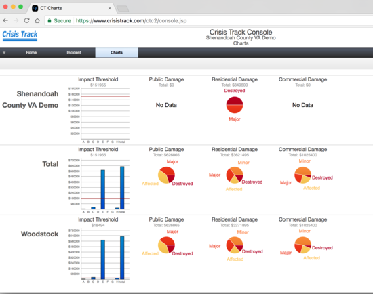The image size is (373, 294).
Task: Click the 'Woodstock' row heading
Action: [39, 234]
